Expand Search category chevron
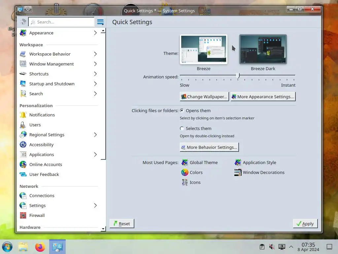This screenshot has width=338, height=254. pyautogui.click(x=95, y=94)
